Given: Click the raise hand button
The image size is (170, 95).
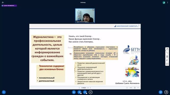Looking at the screenshot, I should point(166,92).
